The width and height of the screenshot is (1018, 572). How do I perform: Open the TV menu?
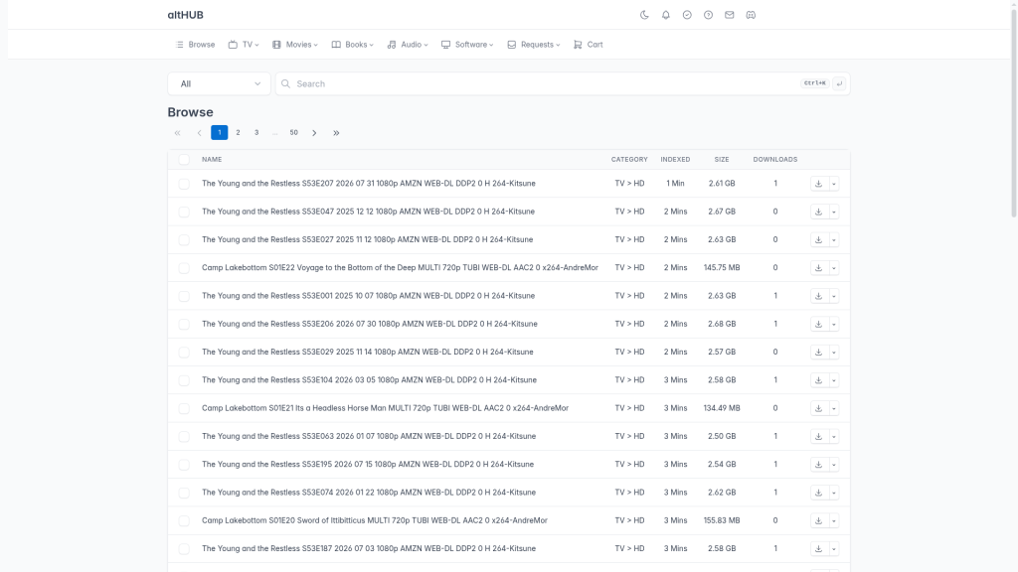pyautogui.click(x=244, y=45)
